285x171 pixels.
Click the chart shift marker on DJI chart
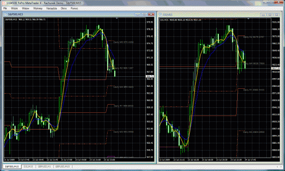(x=249, y=19)
